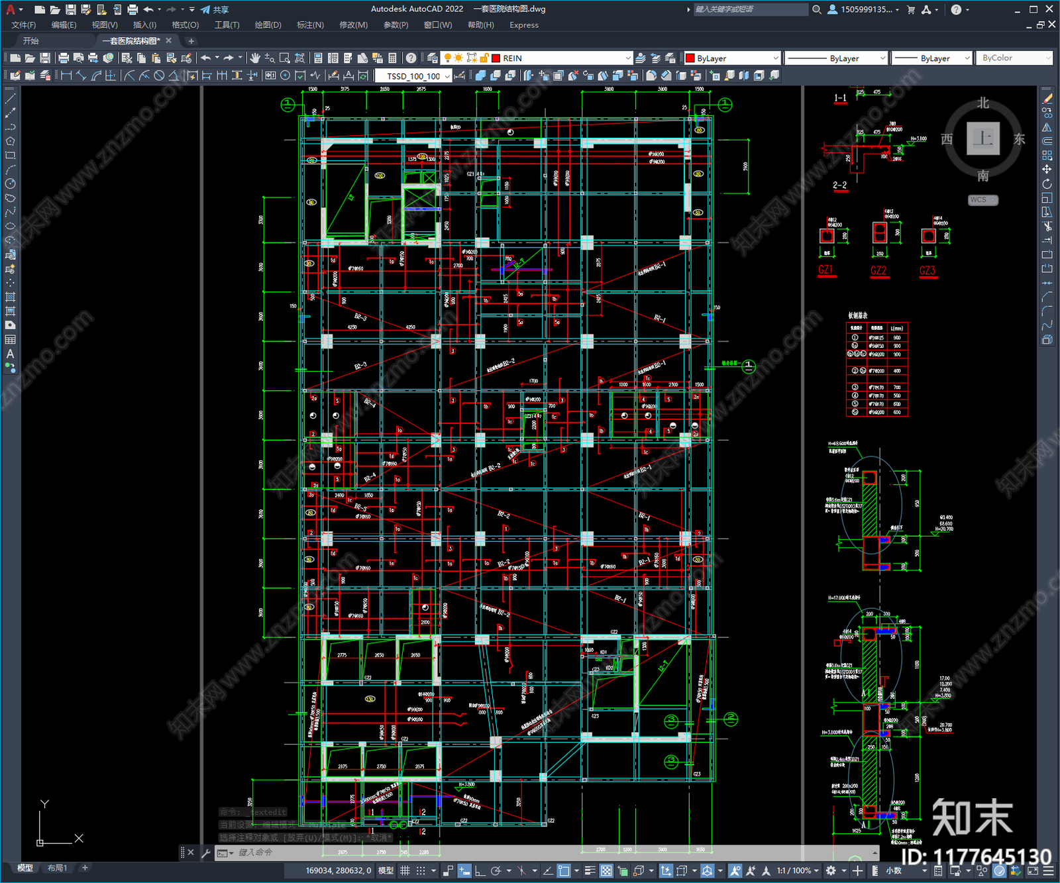
Task: Toggle polar tracking in status bar
Action: click(496, 870)
